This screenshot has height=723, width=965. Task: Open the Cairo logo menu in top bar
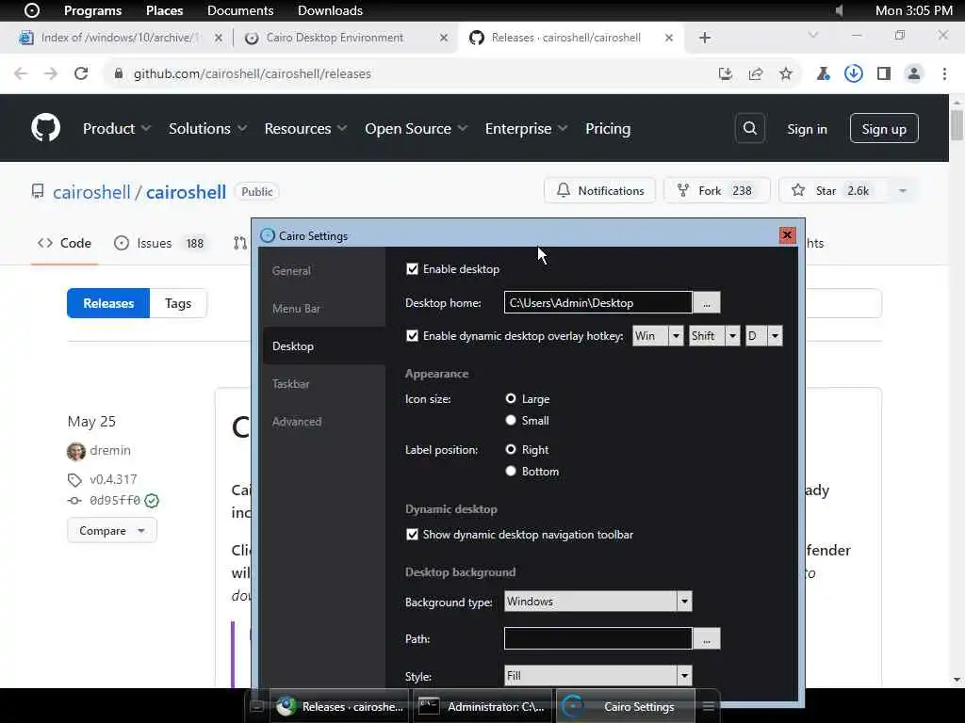[x=31, y=10]
